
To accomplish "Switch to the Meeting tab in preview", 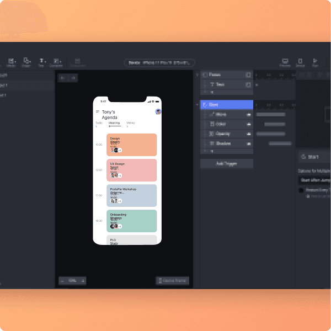I will (x=114, y=123).
